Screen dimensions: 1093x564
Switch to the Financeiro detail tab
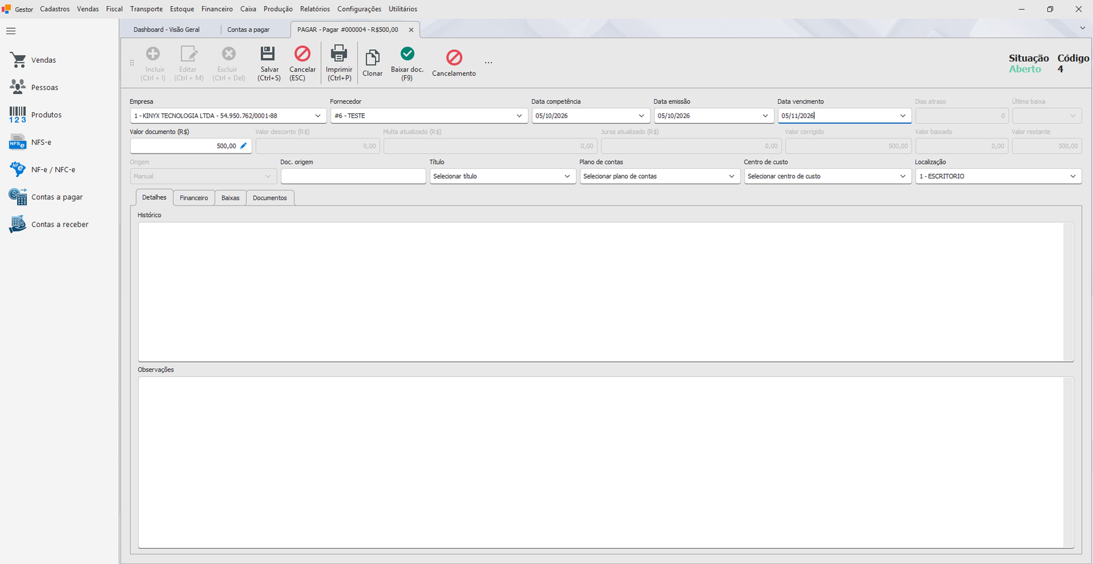(194, 198)
